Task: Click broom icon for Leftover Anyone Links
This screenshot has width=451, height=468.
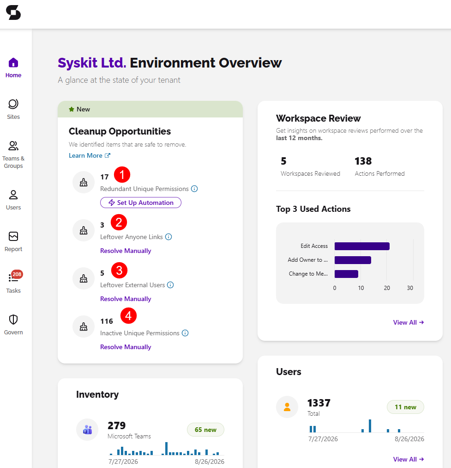Action: (84, 230)
